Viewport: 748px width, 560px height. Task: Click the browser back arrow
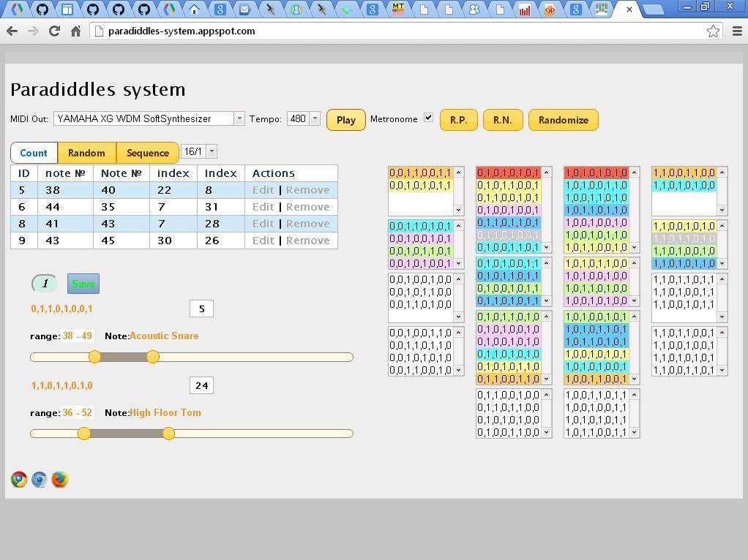pos(12,31)
